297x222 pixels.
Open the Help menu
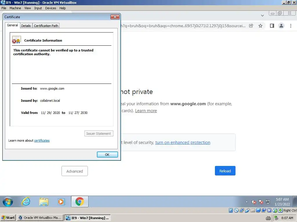tap(63, 8)
